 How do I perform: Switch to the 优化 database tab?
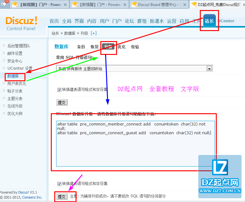click(x=121, y=47)
